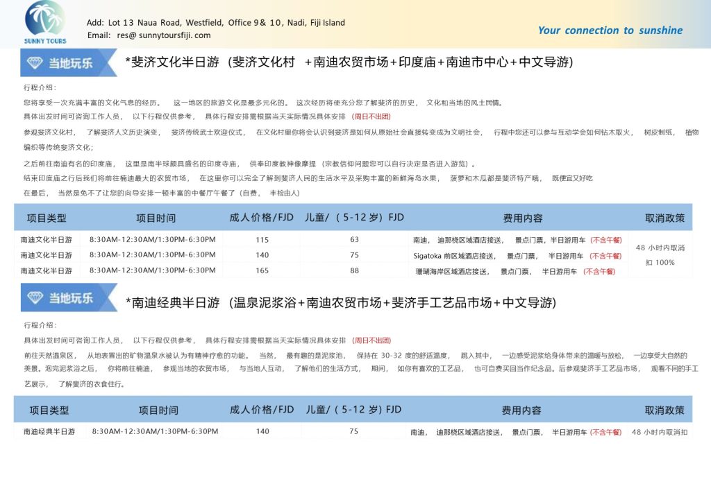Click 行程介绍 label under the 斐济文化半日游 title

[x=40, y=87]
